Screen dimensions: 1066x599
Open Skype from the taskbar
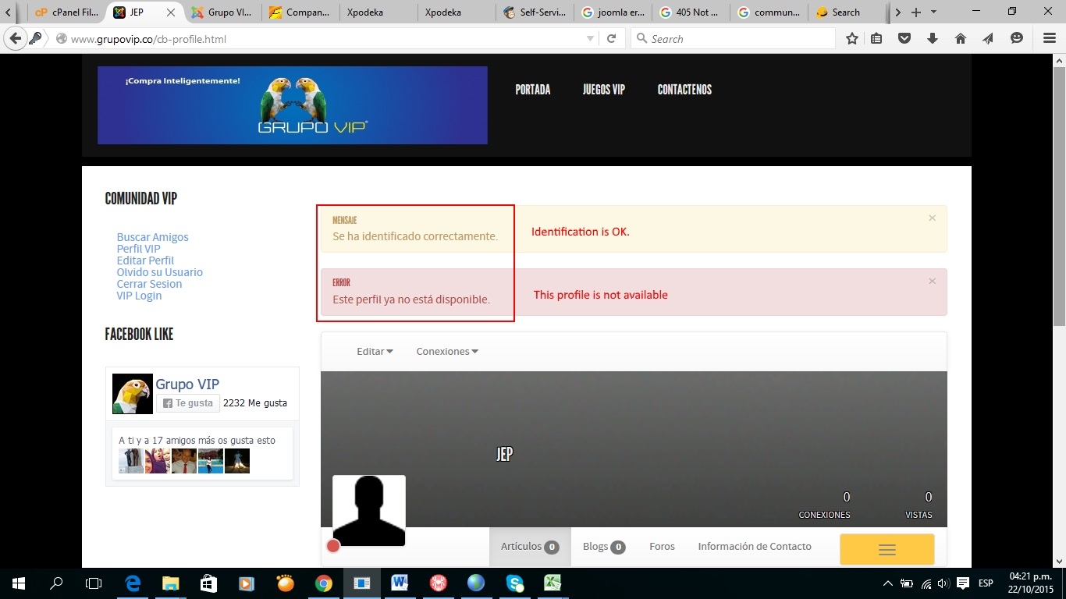tap(514, 583)
